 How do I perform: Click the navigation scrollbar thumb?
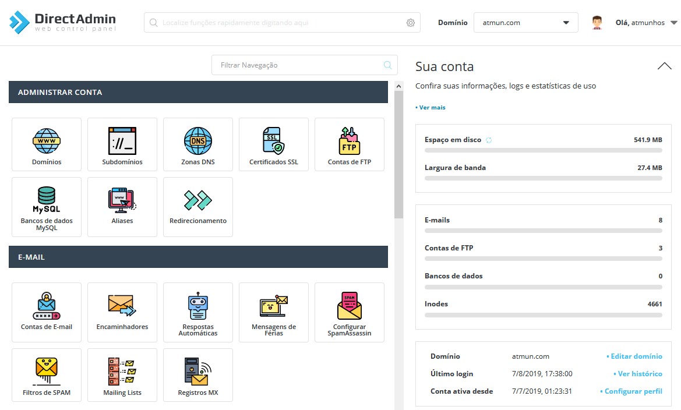(x=398, y=154)
